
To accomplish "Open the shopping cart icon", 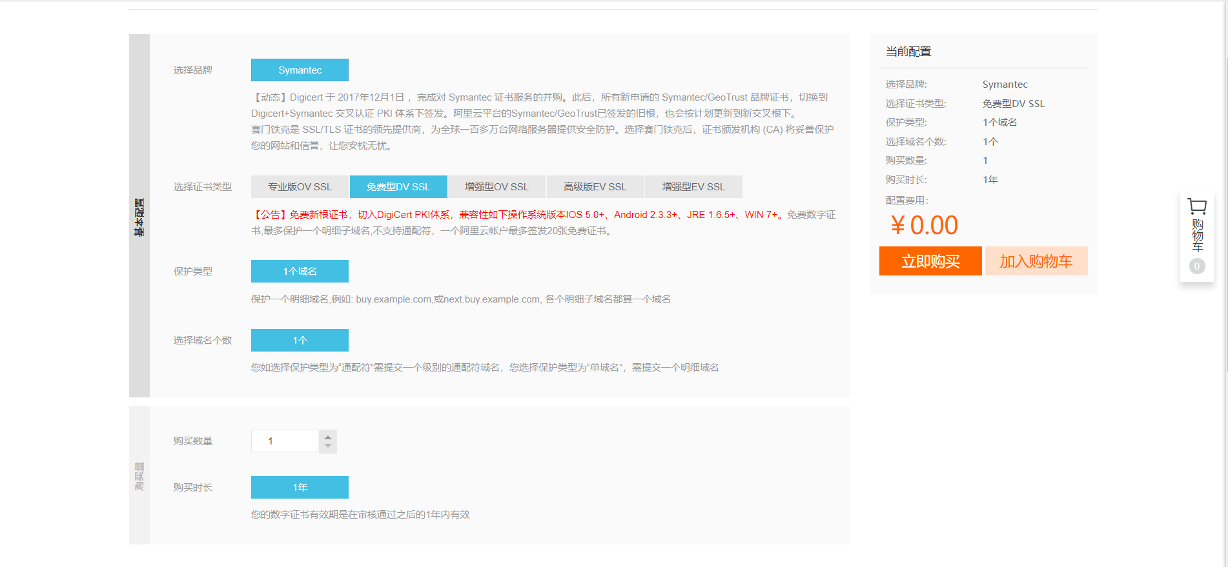I will 1197,206.
